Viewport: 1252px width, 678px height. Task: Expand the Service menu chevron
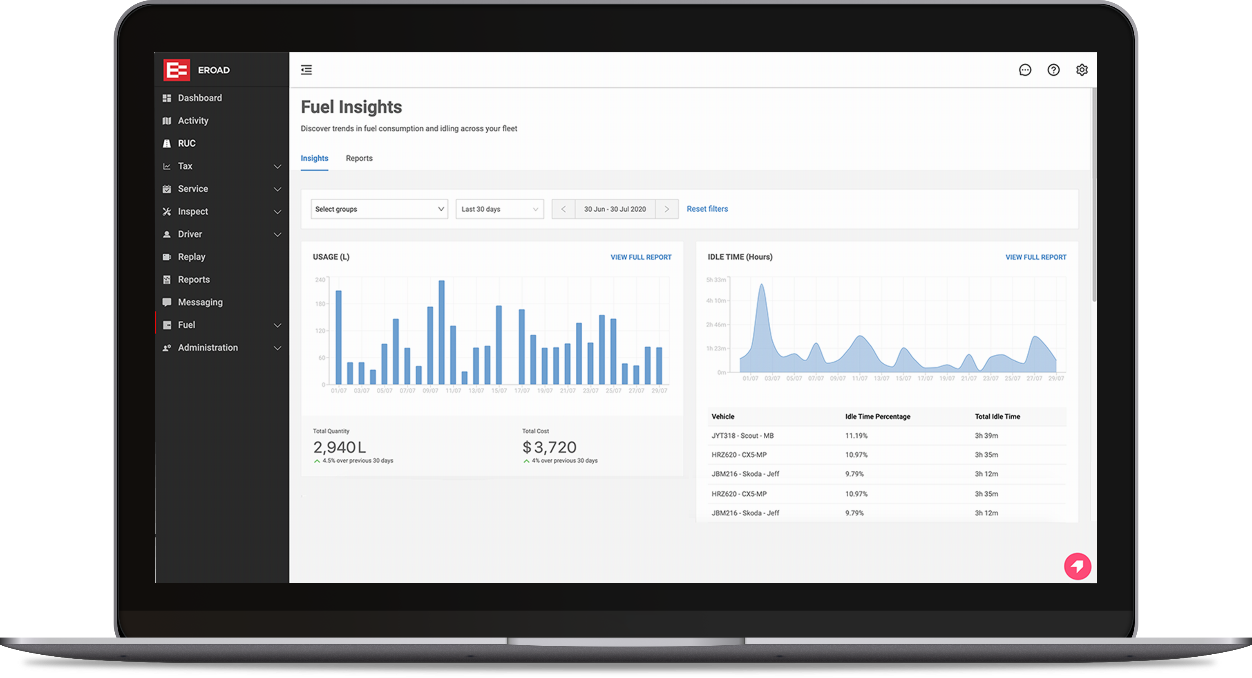click(x=277, y=189)
